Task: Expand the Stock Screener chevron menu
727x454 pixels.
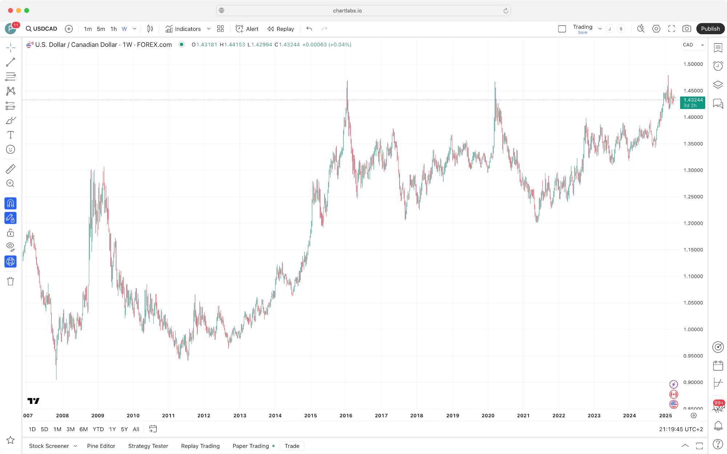Action: click(76, 446)
